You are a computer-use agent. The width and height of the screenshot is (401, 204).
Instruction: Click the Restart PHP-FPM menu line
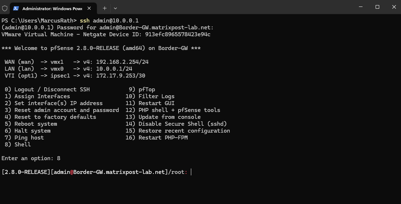tap(156, 138)
